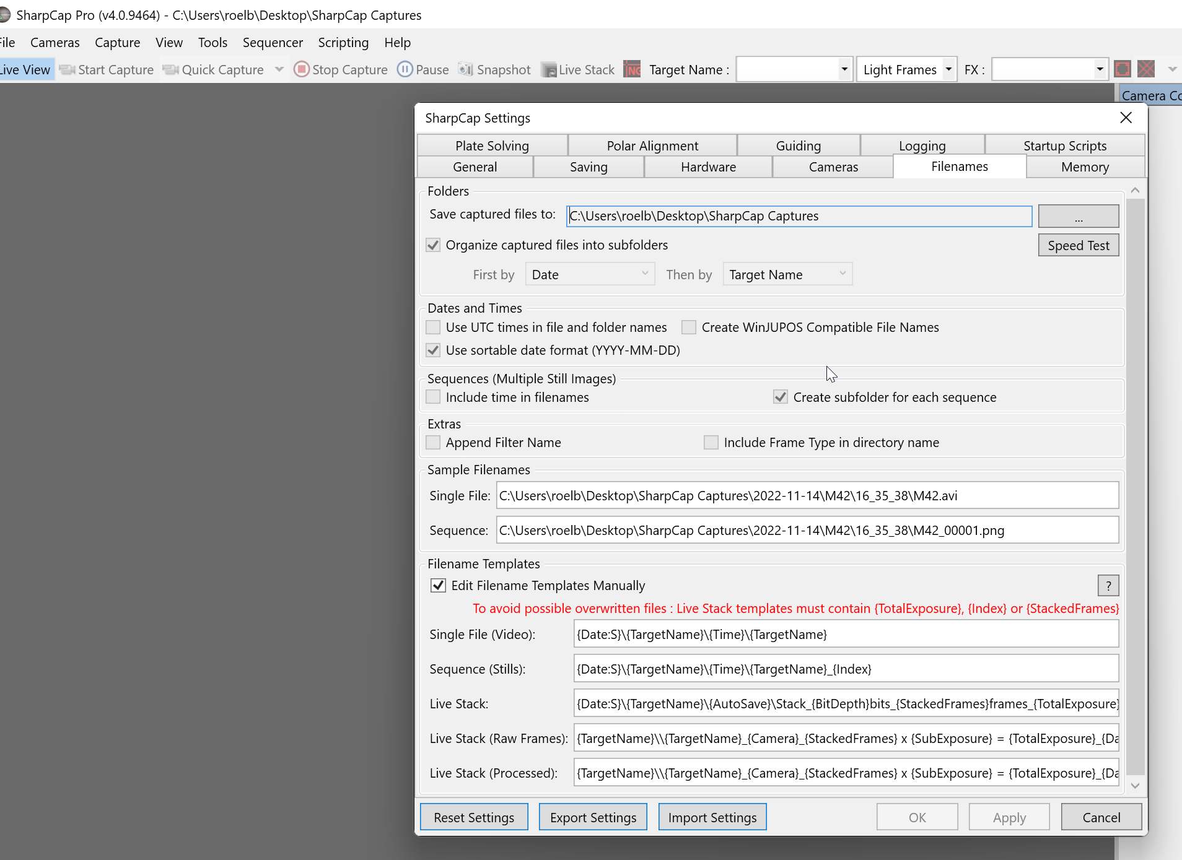This screenshot has width=1182, height=860.
Task: Open the Scripting menu
Action: pyautogui.click(x=344, y=42)
